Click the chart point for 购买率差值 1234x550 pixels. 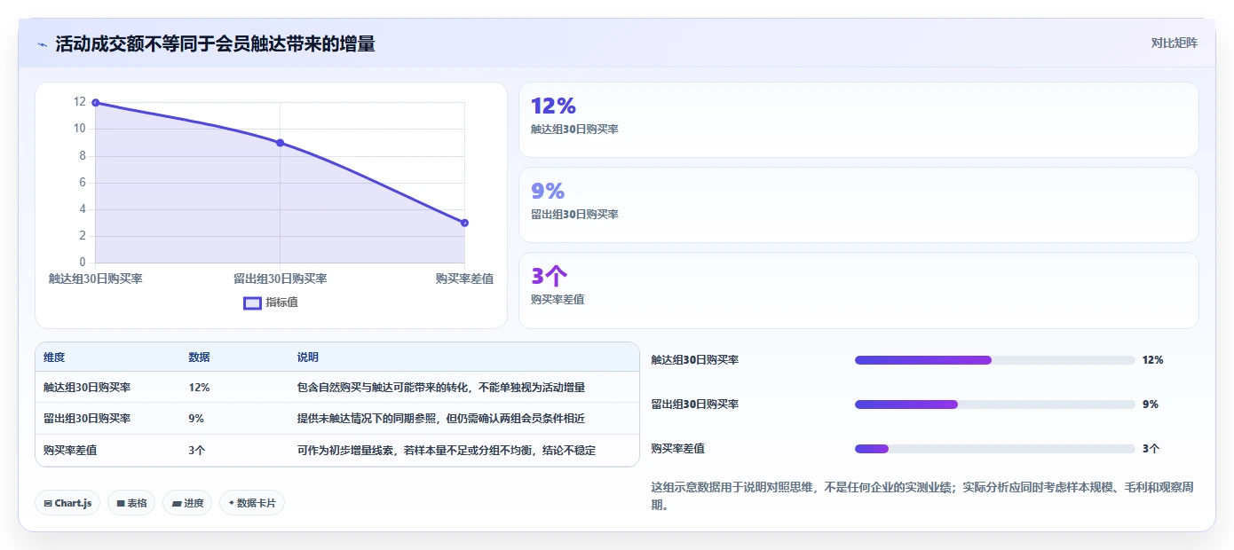(464, 223)
